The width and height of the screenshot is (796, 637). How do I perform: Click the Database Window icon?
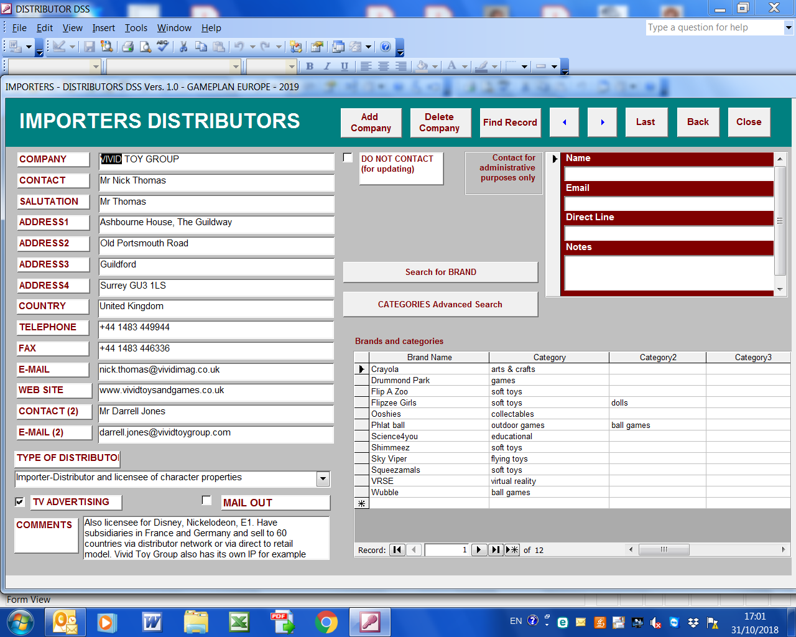click(x=338, y=47)
